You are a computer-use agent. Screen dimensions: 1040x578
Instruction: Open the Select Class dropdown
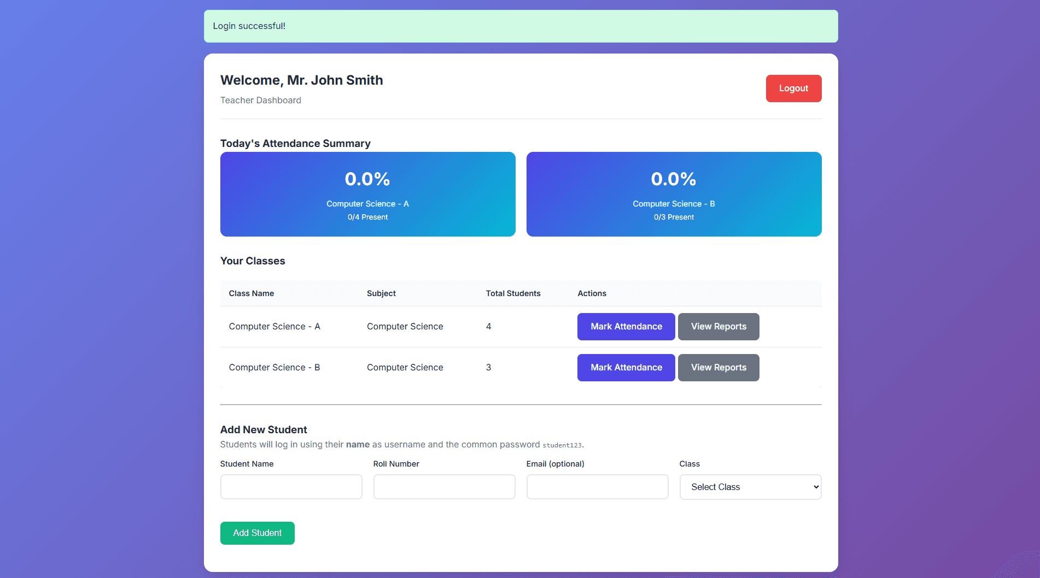(750, 487)
